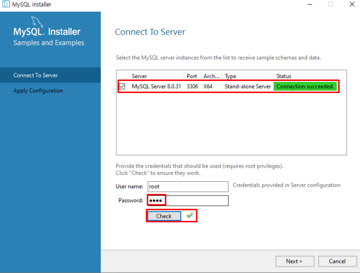
Task: Click the Stand-alone Server cell
Action: (248, 86)
